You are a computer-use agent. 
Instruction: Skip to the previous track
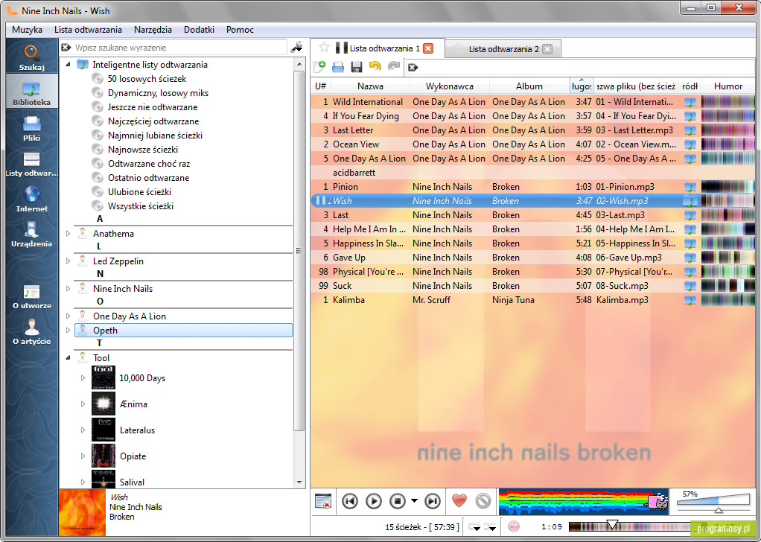[x=350, y=501]
